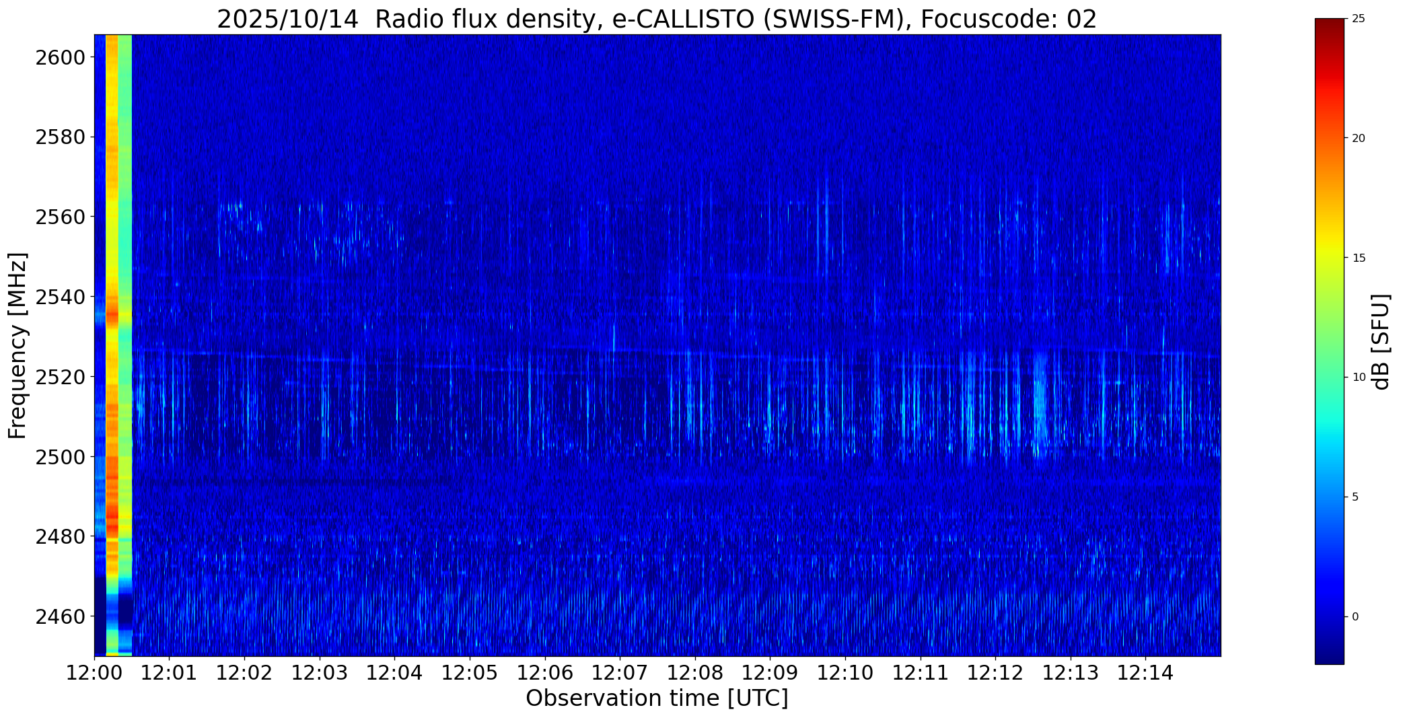1401x718 pixels.
Task: Click the plot title mentioning e-CALLISTO (SWISS-FM)
Action: (657, 20)
